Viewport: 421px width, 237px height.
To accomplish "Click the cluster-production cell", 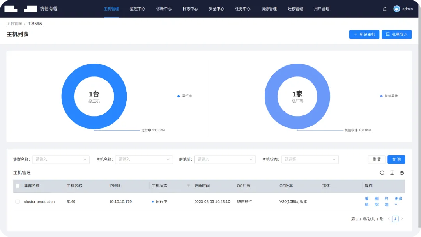I will tap(39, 202).
